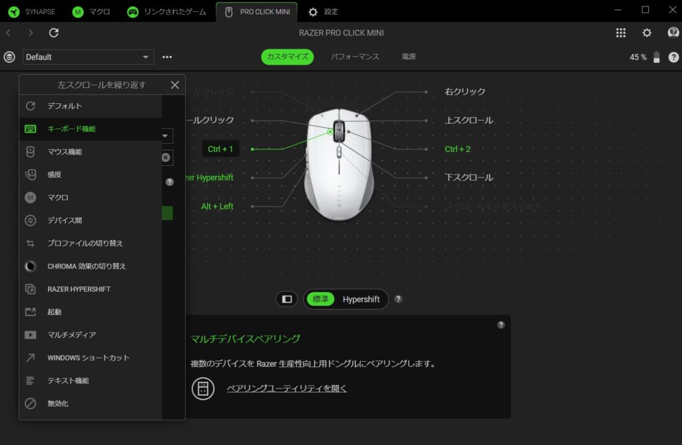682x445 pixels.
Task: Go forward with the right arrow icon
Action: point(31,33)
